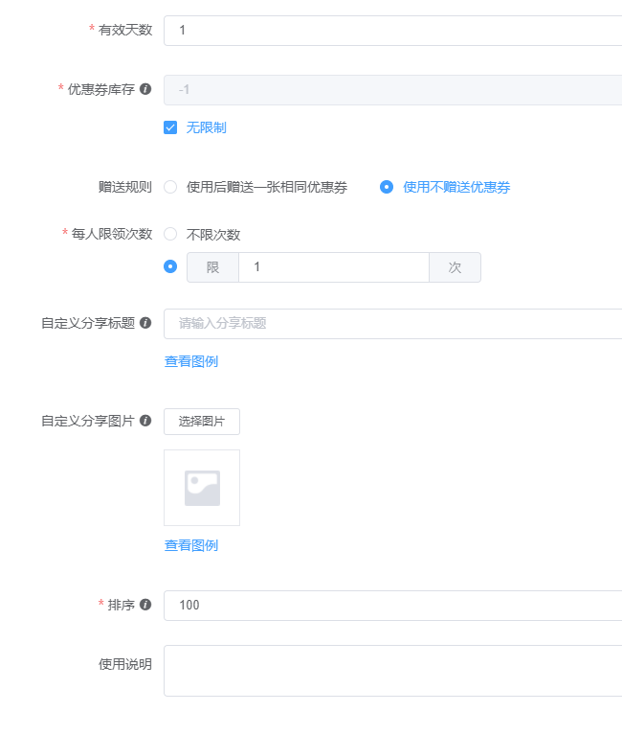Open 查看图例 link under the share title
This screenshot has width=622, height=735.
(x=191, y=361)
